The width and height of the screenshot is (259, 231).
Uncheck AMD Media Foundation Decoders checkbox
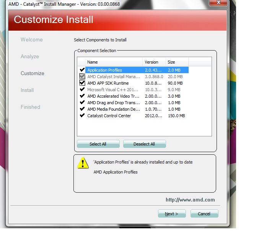pos(82,109)
